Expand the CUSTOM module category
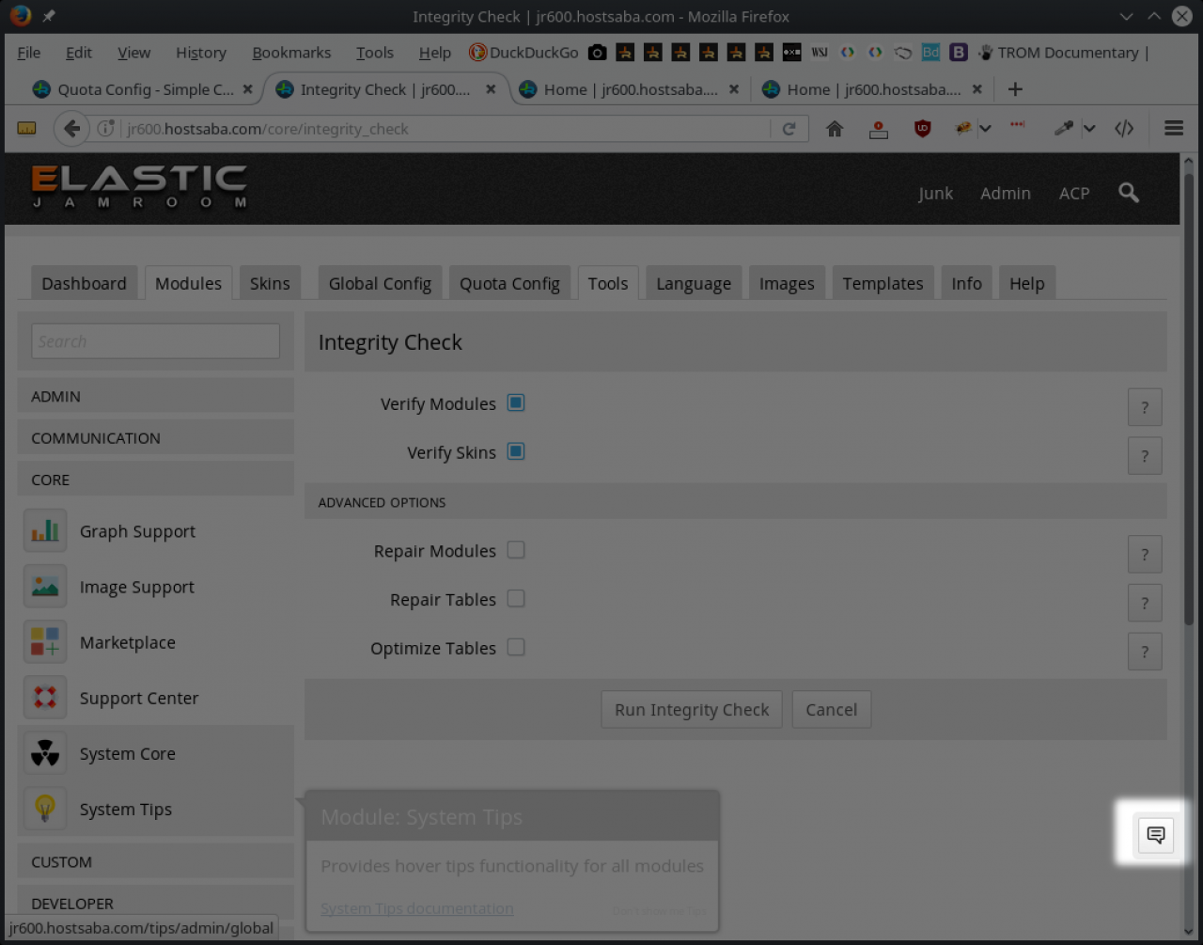The image size is (1203, 945). 155,862
